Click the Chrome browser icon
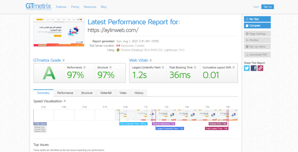 [x=118, y=50]
